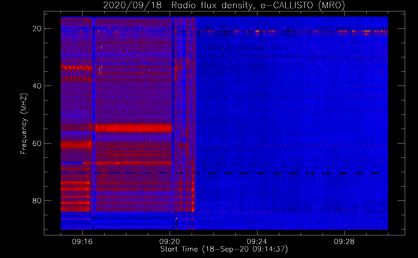Screen dimensions: 418x258
Task: Click the plot title '2020/09/18 Radio flux density, e-CALLISTO (MRO)'
Action: tap(224, 5)
